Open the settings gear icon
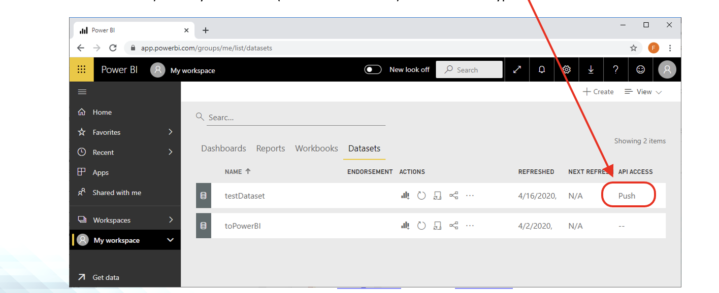Viewport: 719px width, 293px height. [567, 70]
